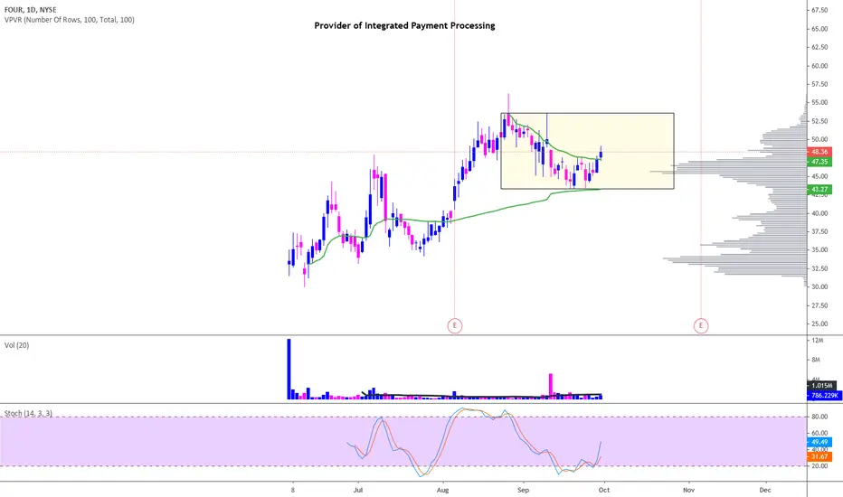The height and width of the screenshot is (497, 843).
Task: Click the Aug label on the time axis
Action: click(442, 490)
